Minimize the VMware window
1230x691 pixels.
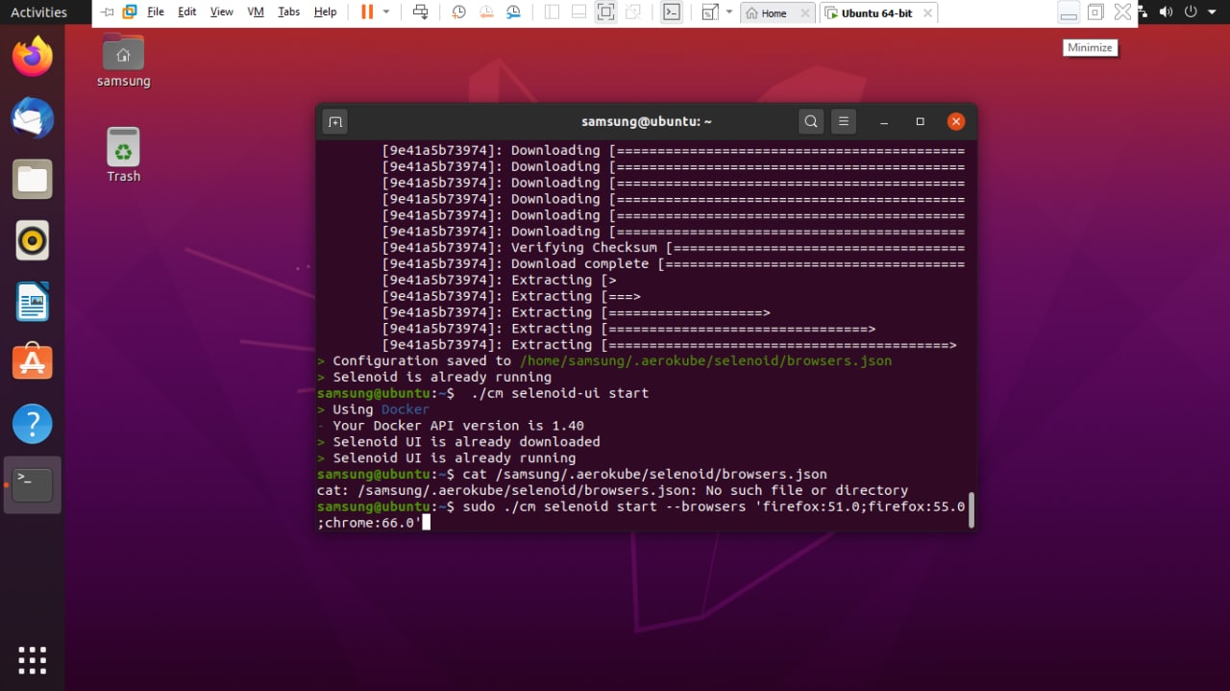point(1069,12)
